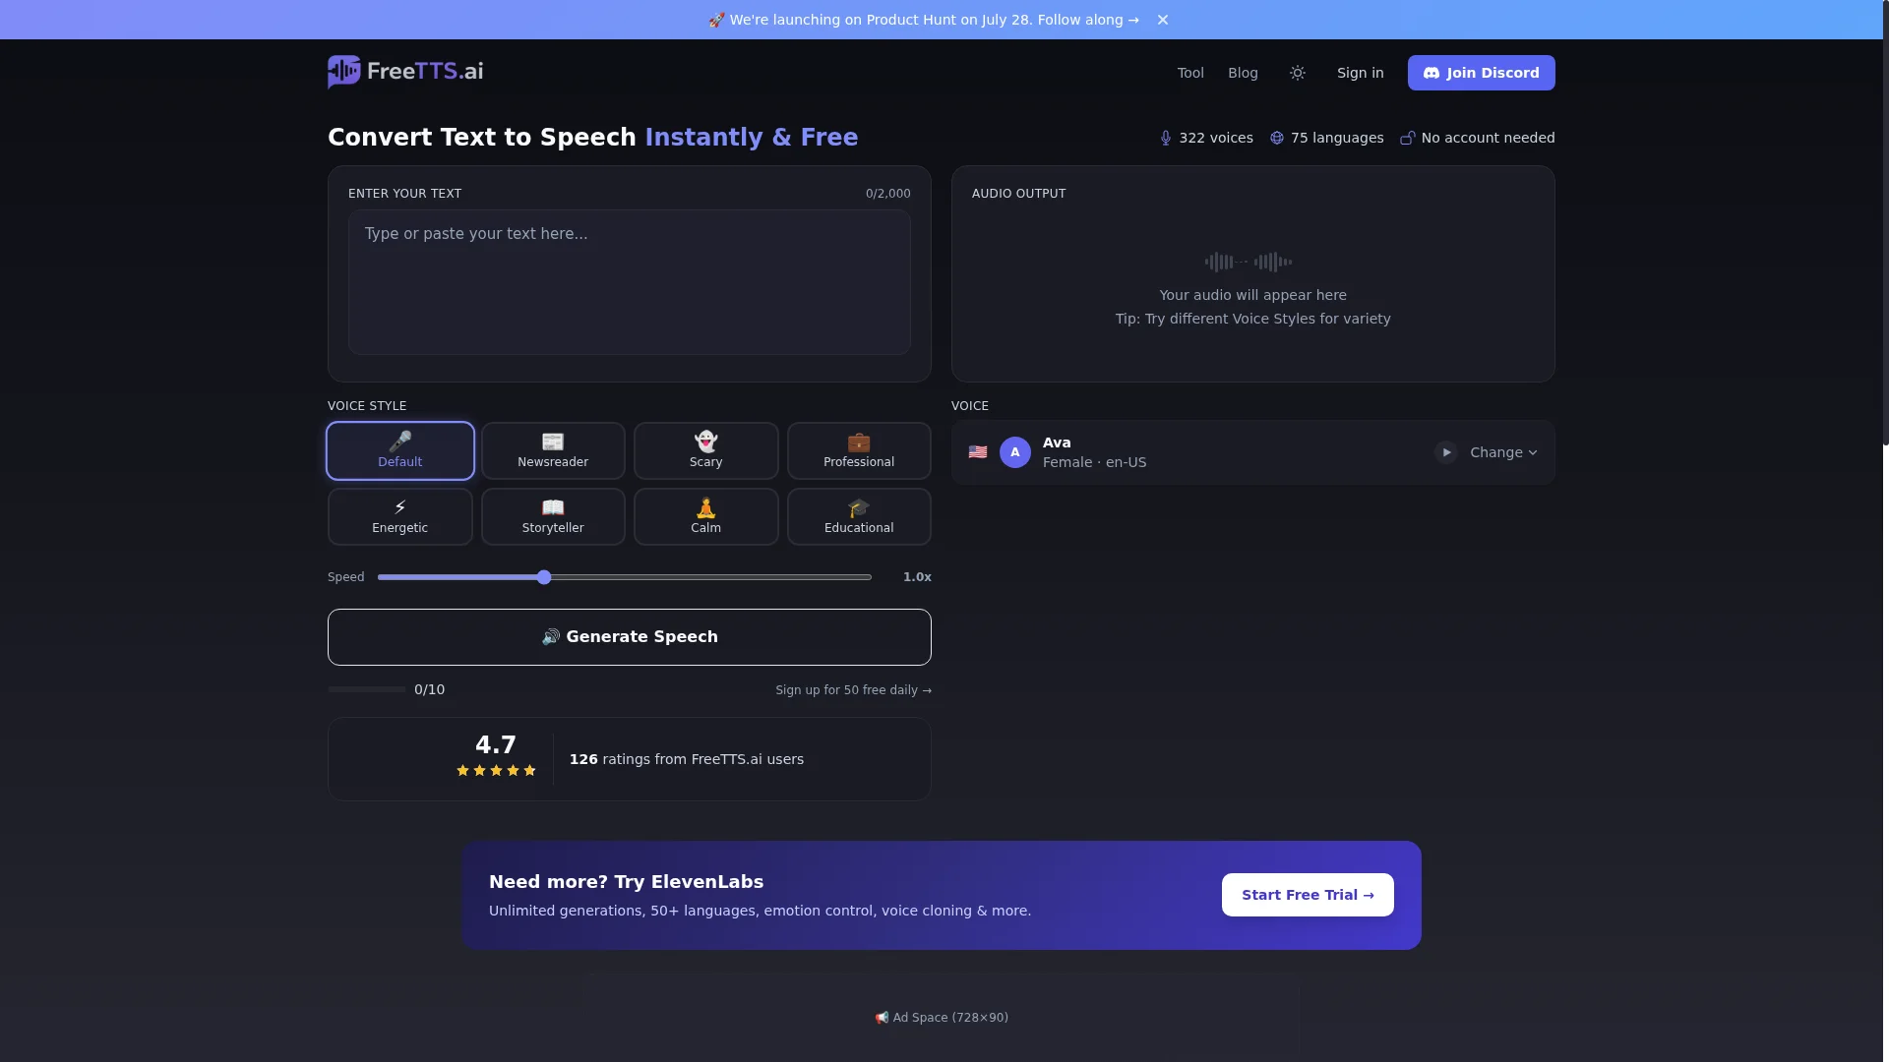Click the US flag icon for Ava
Screen dimensions: 1889x1062
[978, 452]
